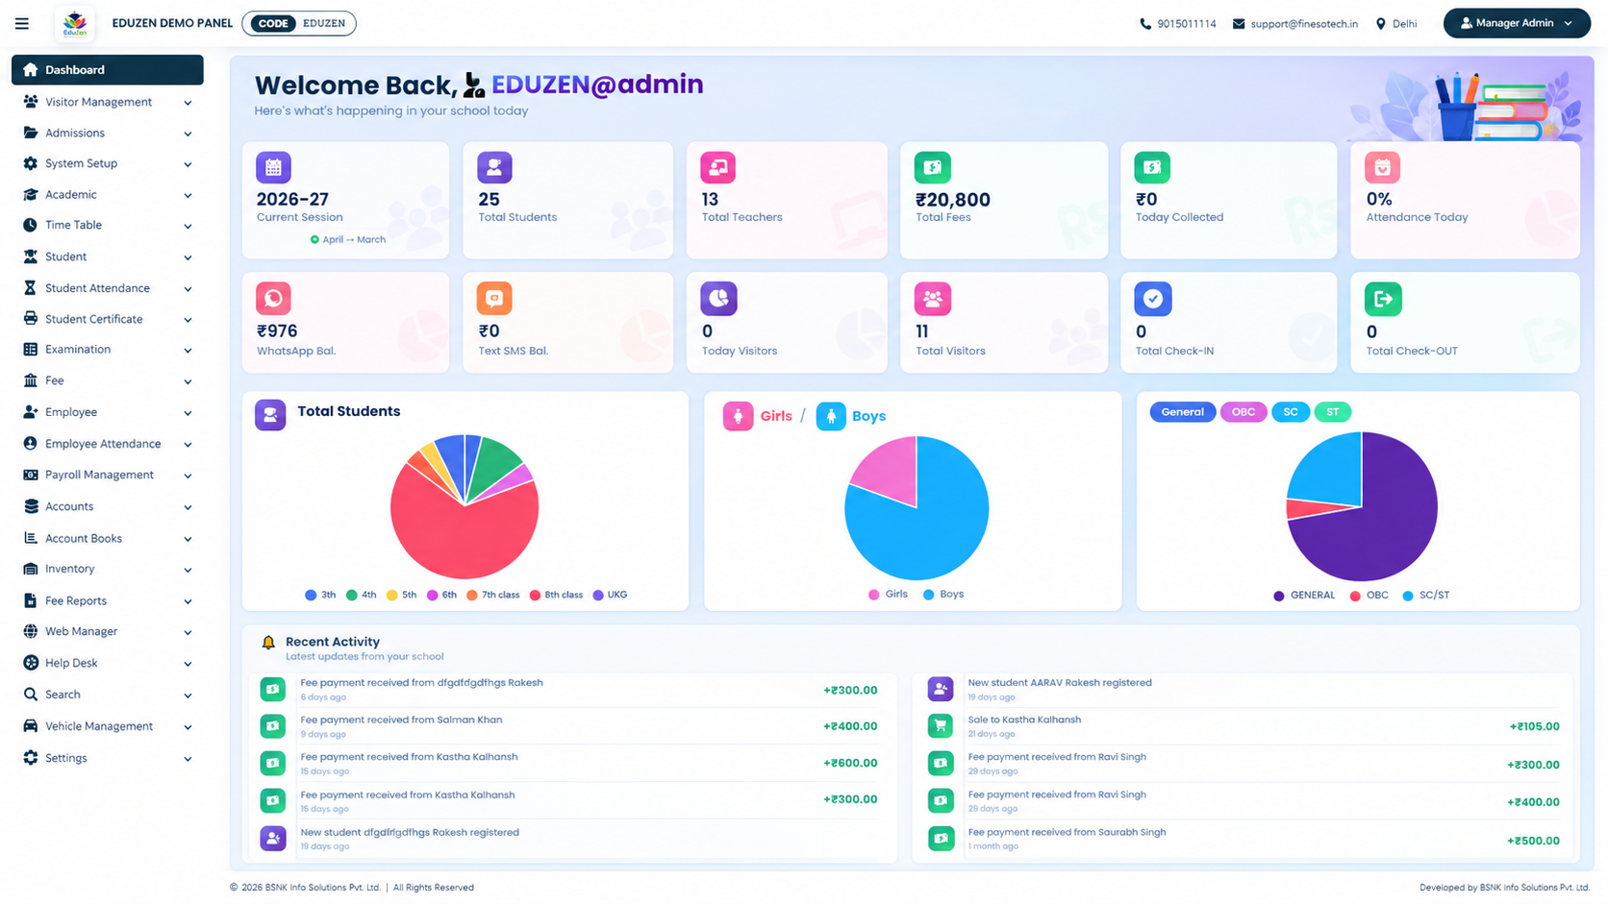Click the WhatsApp Bal. card icon
Screen dimensions: 1608x904
273,299
